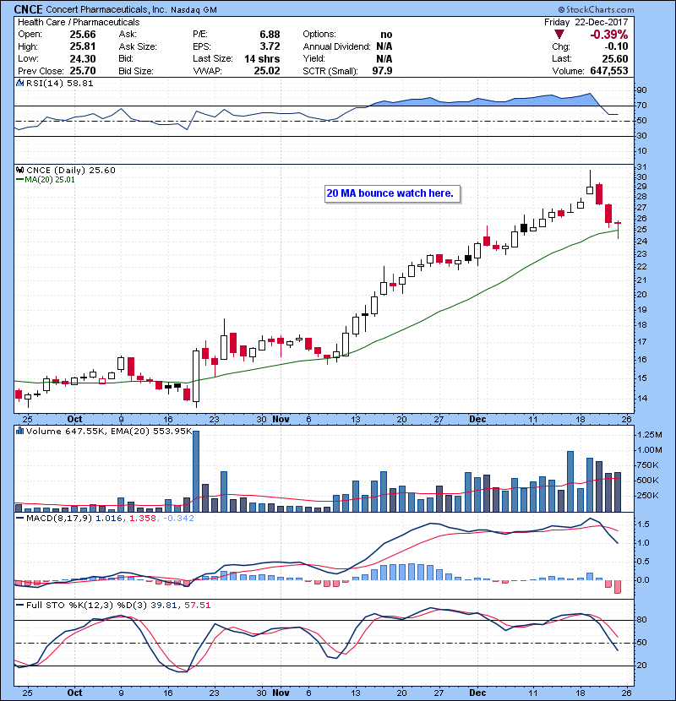The width and height of the screenshot is (676, 701).
Task: Click the Prev Close value 25.70
Action: (83, 71)
